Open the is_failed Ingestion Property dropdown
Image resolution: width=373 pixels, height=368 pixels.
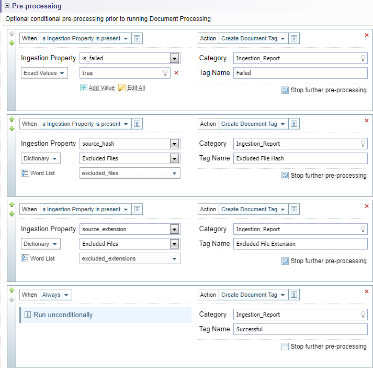coord(174,58)
